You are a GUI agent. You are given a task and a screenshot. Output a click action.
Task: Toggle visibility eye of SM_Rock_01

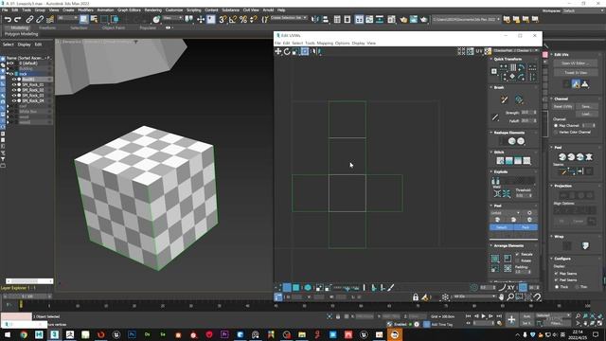tap(14, 84)
